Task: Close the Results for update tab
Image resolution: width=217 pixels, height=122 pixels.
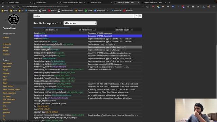Action: pos(139,3)
